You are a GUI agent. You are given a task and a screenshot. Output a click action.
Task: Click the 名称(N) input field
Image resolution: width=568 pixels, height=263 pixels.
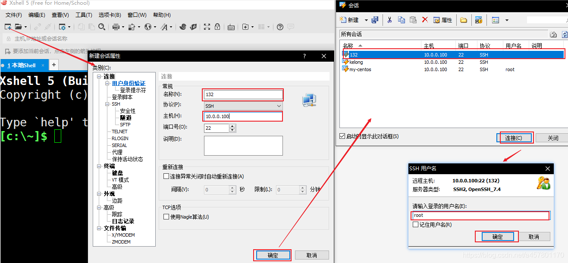243,94
